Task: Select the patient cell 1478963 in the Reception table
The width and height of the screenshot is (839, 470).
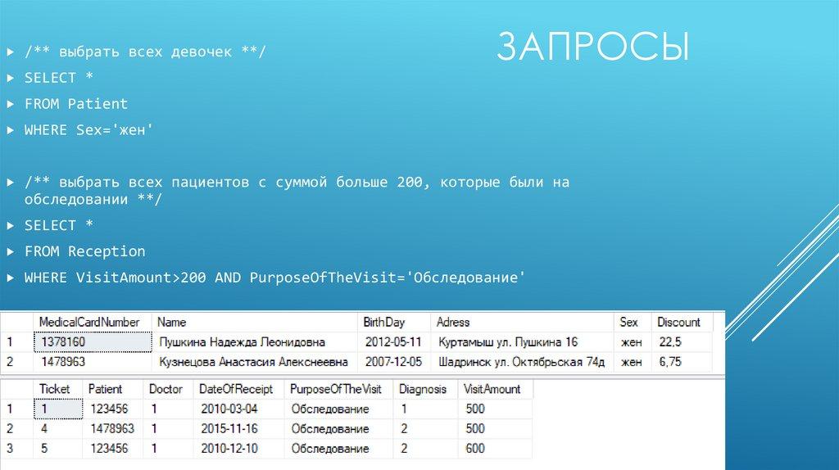Action: tap(111, 428)
